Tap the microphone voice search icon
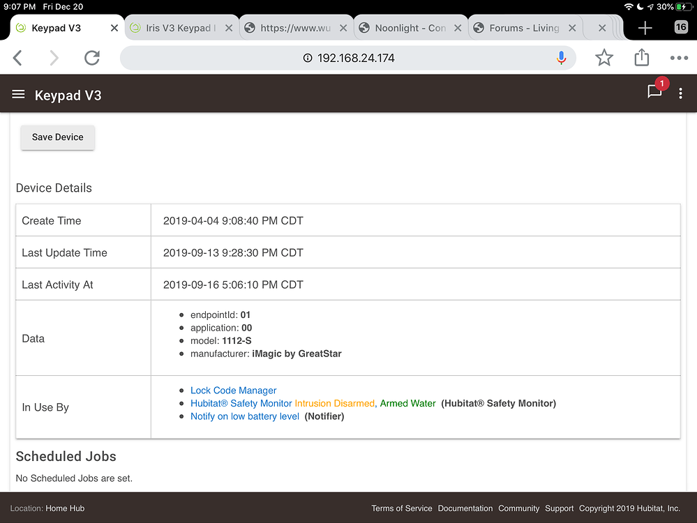The width and height of the screenshot is (697, 523). (x=561, y=58)
